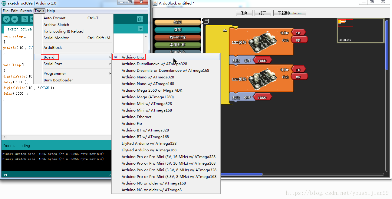Create a new sketch with the New icon
The width and height of the screenshot is (392, 199).
coord(25,19)
